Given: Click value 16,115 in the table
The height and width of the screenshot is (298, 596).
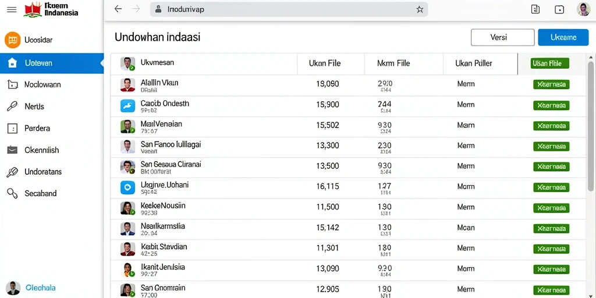Looking at the screenshot, I should click(x=328, y=187).
